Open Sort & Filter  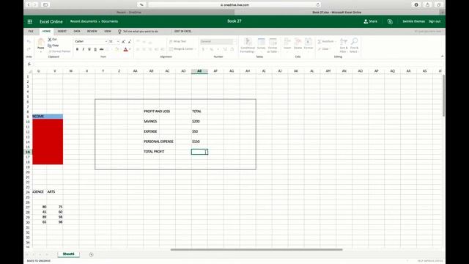(x=344, y=45)
